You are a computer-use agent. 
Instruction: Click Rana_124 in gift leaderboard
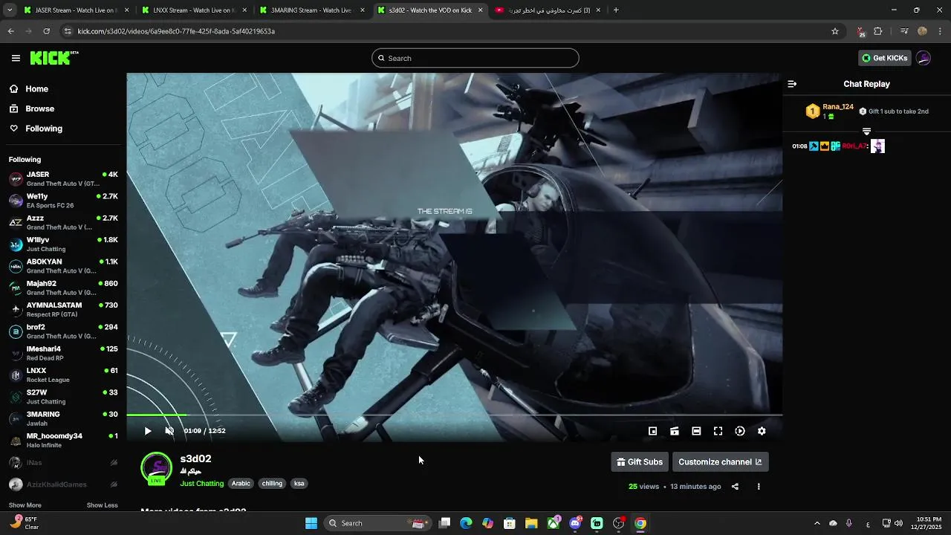837,107
